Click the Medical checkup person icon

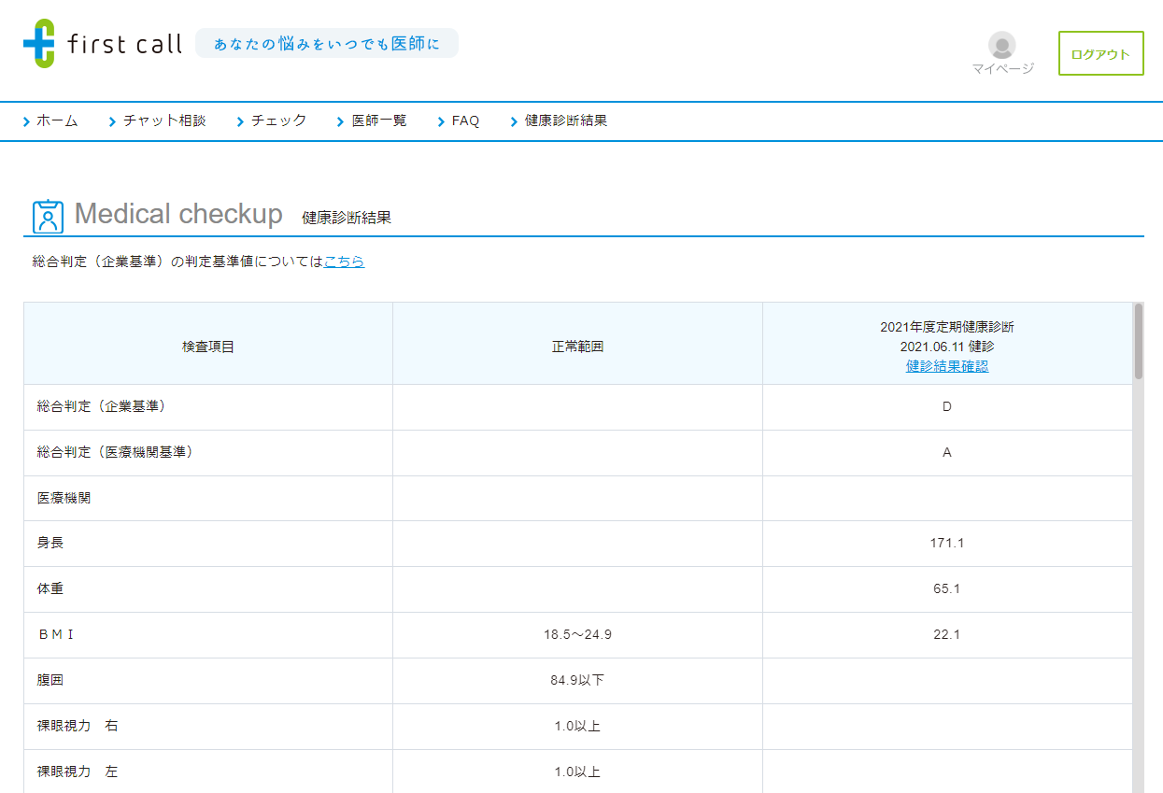pos(47,215)
